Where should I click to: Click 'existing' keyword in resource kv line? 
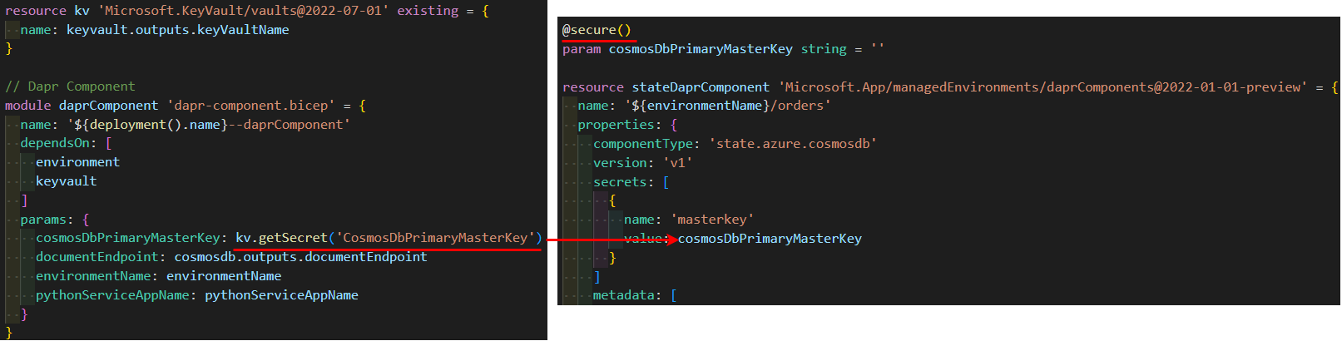click(x=428, y=11)
